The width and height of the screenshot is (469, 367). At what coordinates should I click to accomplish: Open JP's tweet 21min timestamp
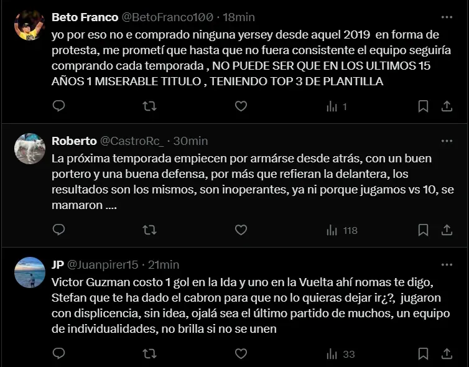pos(164,265)
